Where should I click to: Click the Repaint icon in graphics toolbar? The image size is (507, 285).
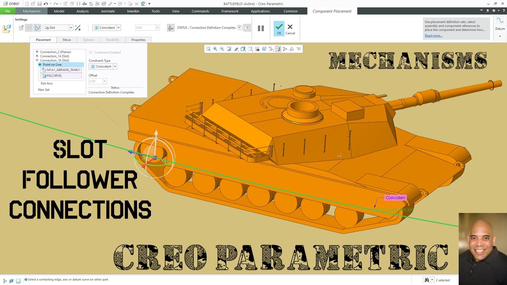229,49
